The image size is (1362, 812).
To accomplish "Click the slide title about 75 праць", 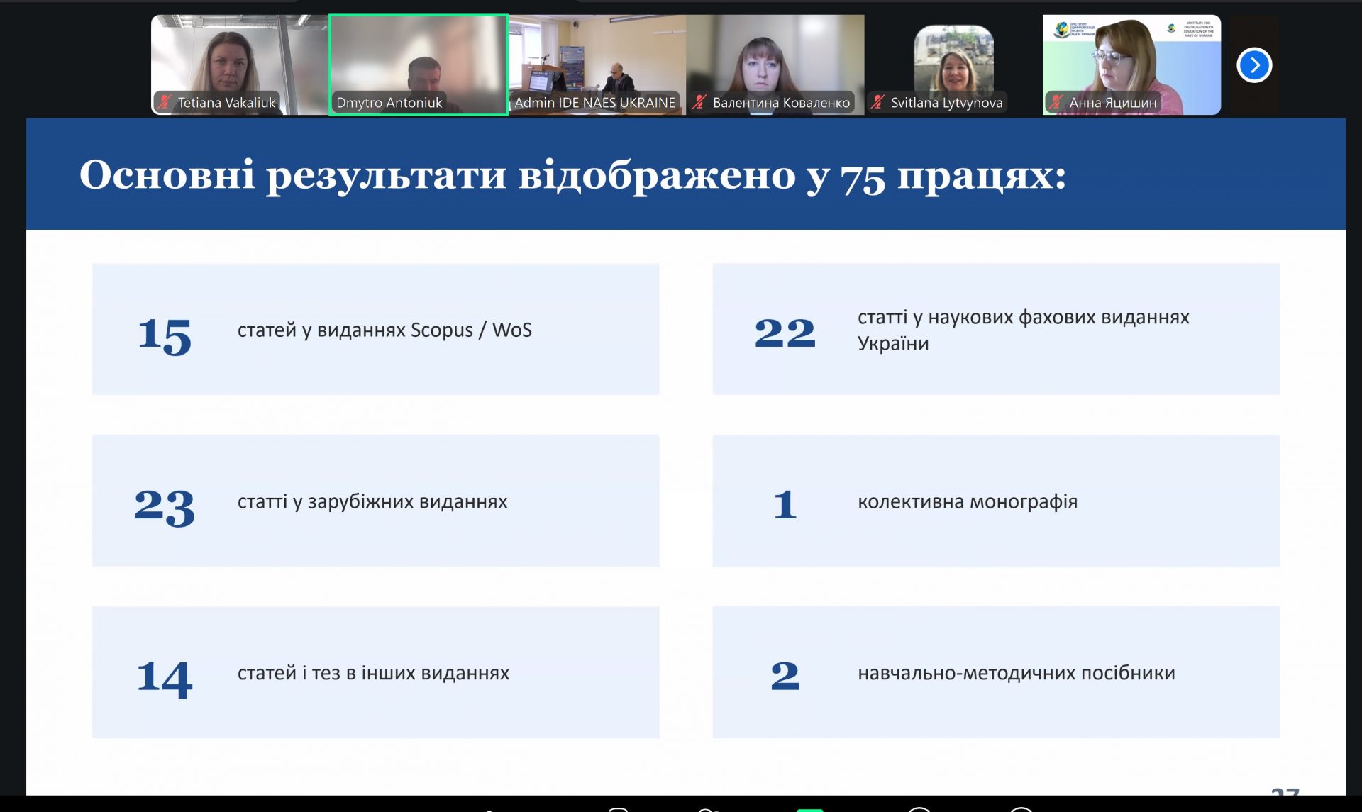I will [572, 175].
